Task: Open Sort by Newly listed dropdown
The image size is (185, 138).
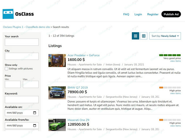Action: point(165,36)
